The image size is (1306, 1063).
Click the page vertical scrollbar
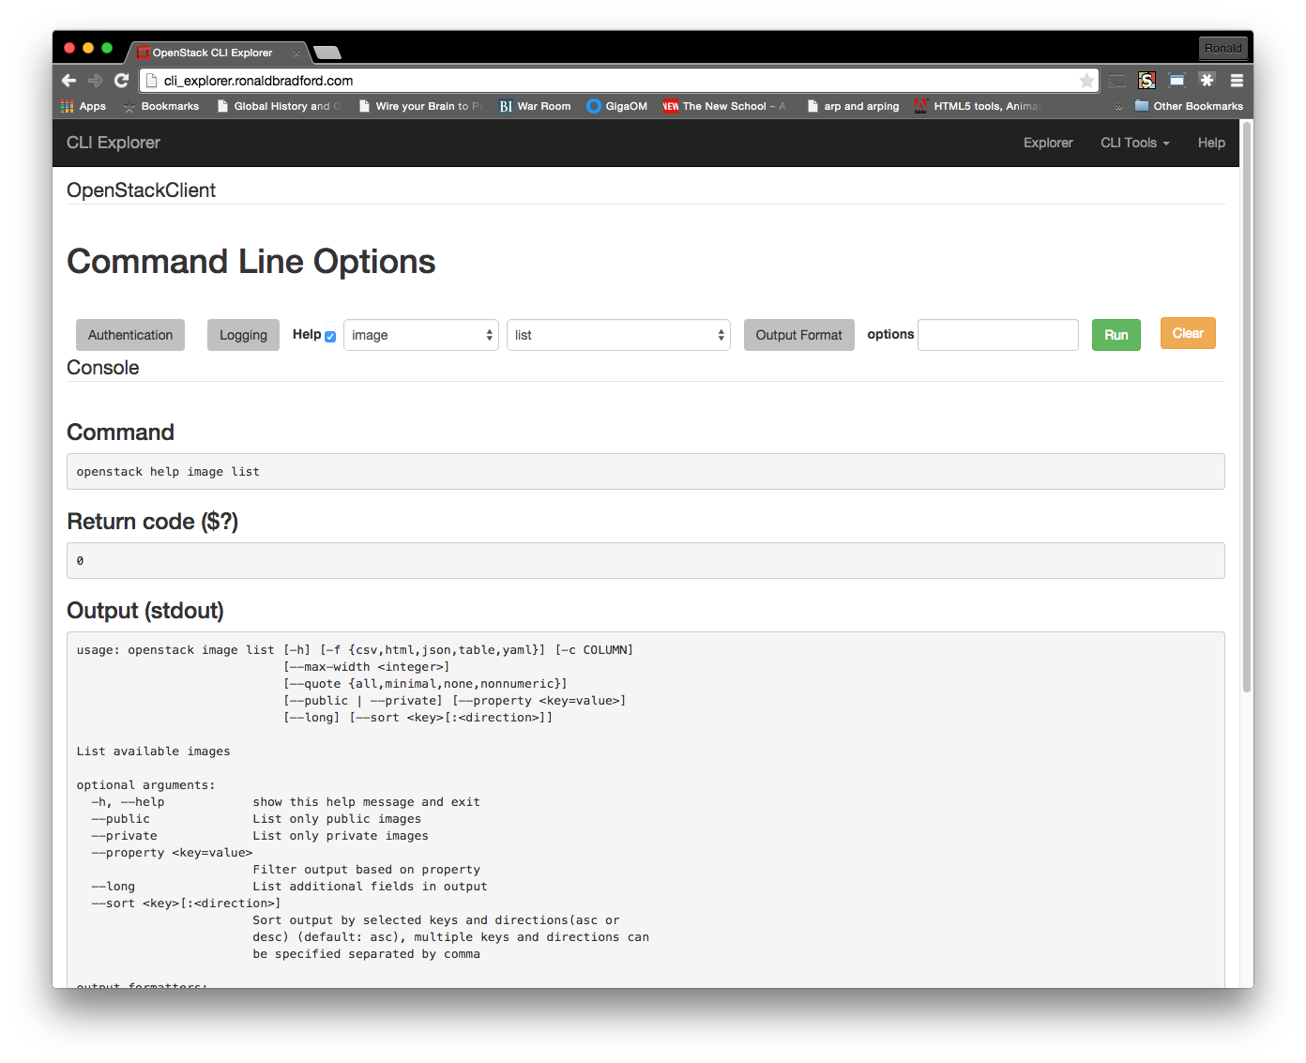pos(1247,407)
